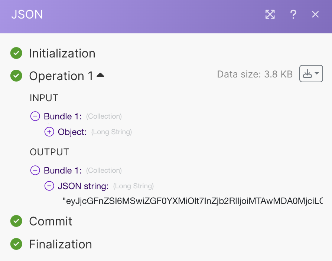
Task: Open the help question mark
Action: tap(293, 14)
